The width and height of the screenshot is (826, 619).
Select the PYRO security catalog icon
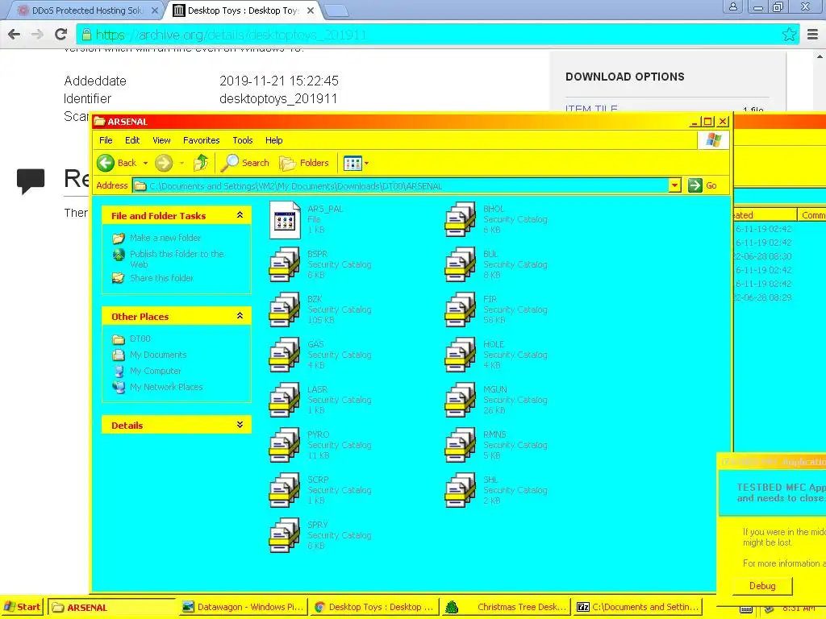285,445
